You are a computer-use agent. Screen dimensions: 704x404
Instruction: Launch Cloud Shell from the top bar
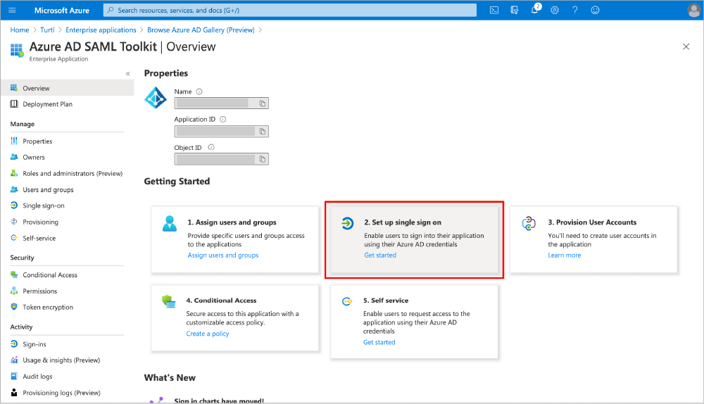coord(494,10)
